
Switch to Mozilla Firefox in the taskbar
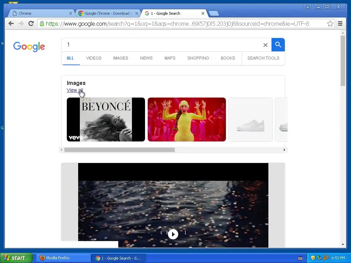(x=63, y=258)
